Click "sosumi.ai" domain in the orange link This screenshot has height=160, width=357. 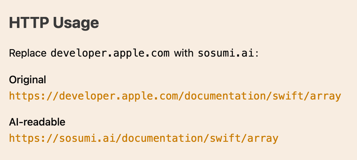tap(87, 138)
